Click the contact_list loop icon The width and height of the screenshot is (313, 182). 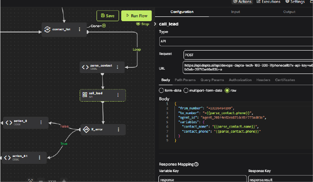(47, 29)
